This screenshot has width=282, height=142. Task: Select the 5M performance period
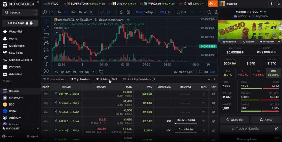pyautogui.click(x=228, y=73)
